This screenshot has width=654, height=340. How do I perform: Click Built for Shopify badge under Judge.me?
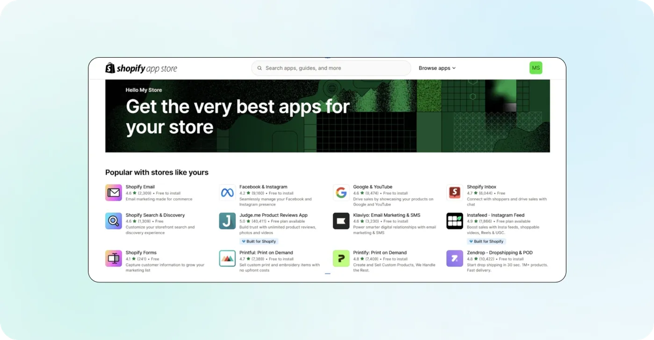click(259, 242)
